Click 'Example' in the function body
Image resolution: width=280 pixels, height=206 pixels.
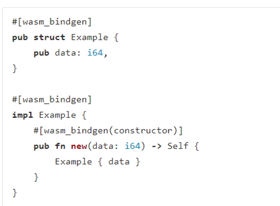point(74,162)
